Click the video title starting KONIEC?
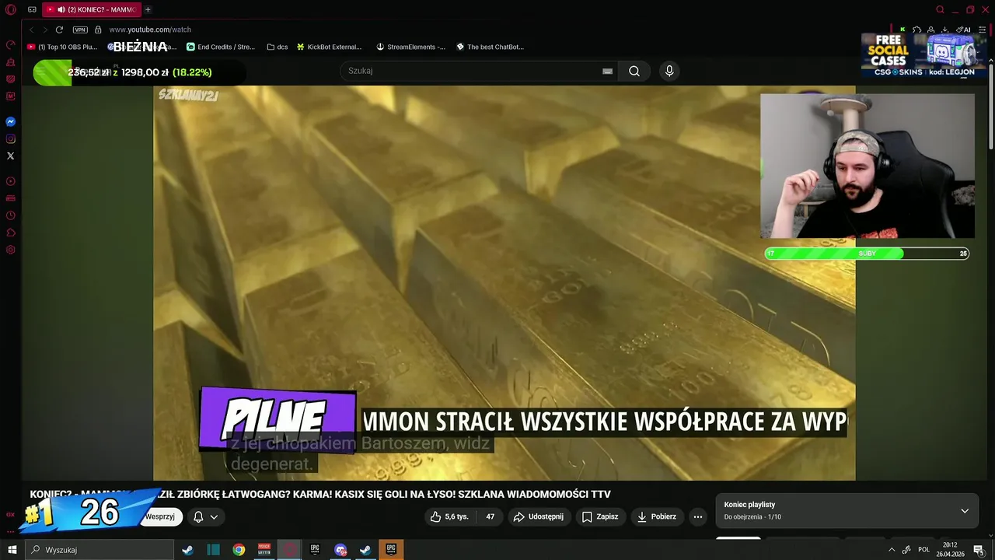This screenshot has width=995, height=560. (x=320, y=494)
